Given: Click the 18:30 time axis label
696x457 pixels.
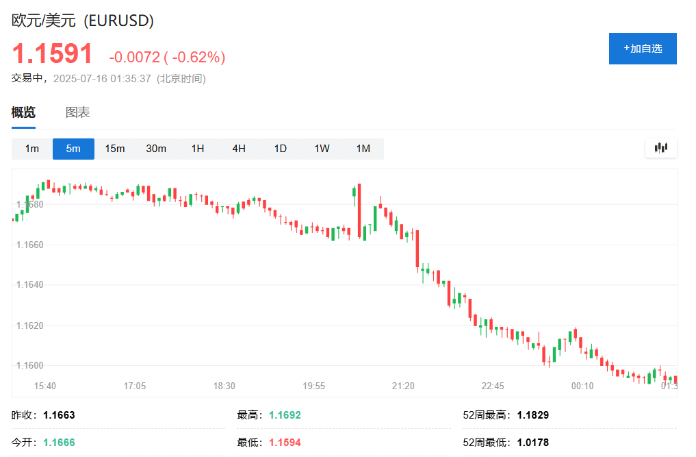Looking at the screenshot, I should click(x=224, y=386).
